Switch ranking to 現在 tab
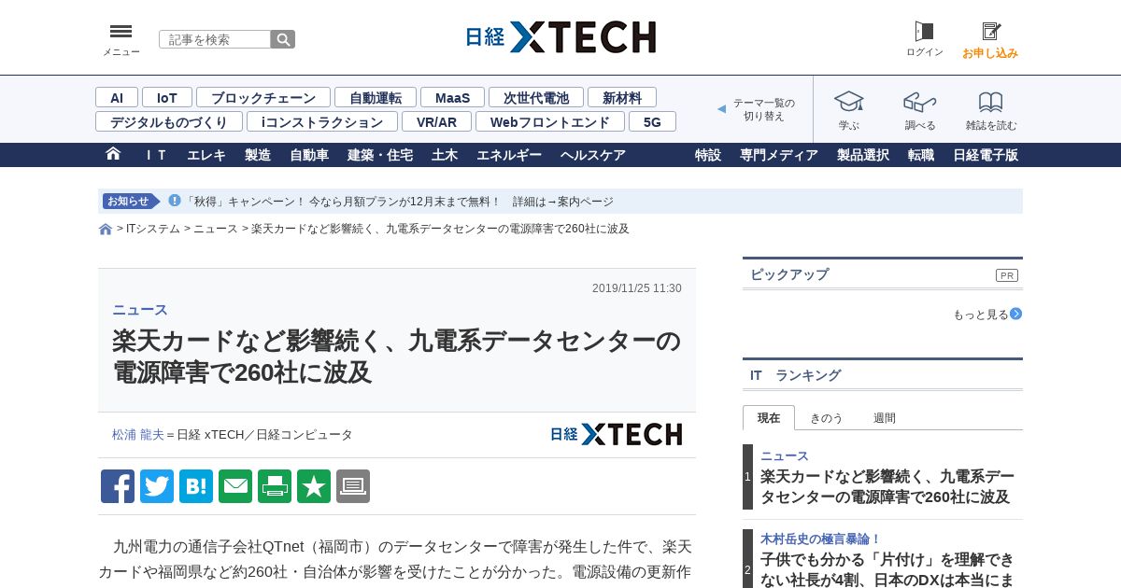Image resolution: width=1121 pixels, height=588 pixels. click(769, 417)
